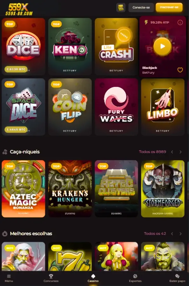The height and width of the screenshot is (286, 189).
Task: Open Esportes ball icon tab
Action: [135, 278]
